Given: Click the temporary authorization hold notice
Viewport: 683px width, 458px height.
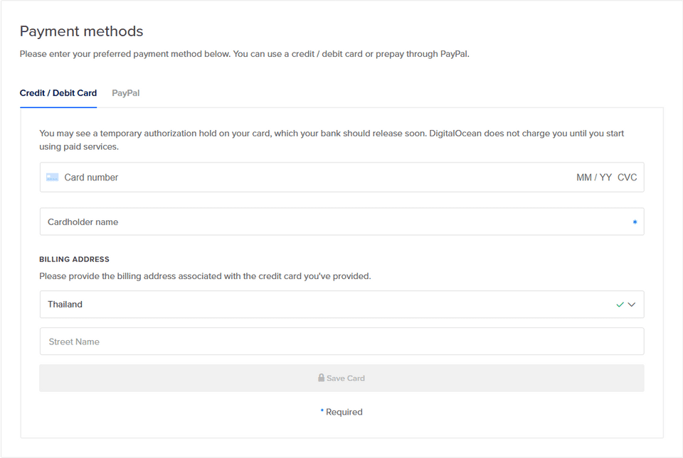Looking at the screenshot, I should click(332, 140).
